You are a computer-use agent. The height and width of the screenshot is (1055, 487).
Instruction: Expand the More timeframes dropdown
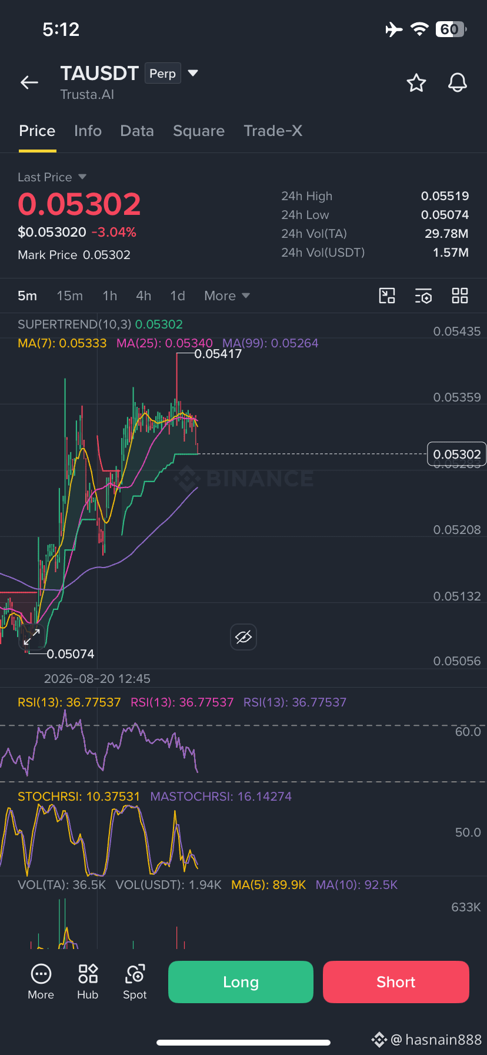227,296
